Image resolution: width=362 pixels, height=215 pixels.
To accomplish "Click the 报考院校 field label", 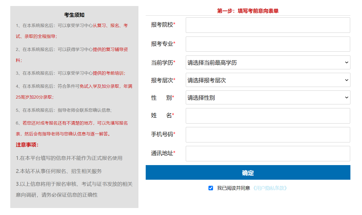I will pyautogui.click(x=163, y=25).
